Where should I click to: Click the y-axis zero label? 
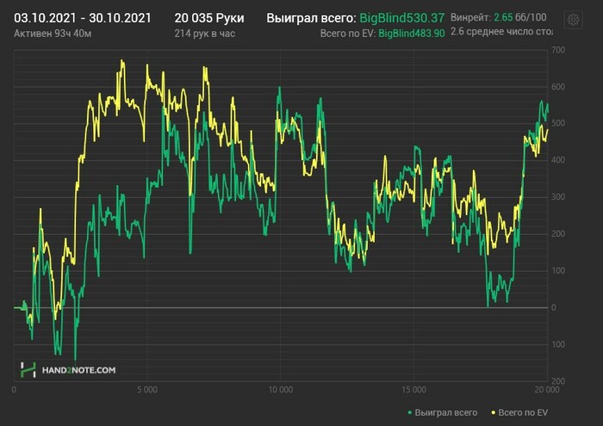pyautogui.click(x=554, y=307)
